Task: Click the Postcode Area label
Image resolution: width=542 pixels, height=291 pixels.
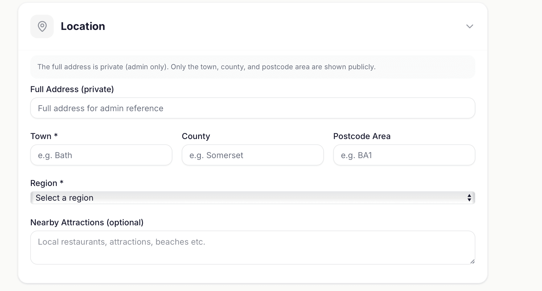Action: [x=362, y=136]
